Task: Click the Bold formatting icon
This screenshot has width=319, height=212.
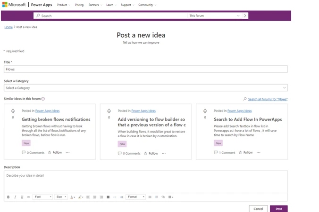Action: coord(8,197)
